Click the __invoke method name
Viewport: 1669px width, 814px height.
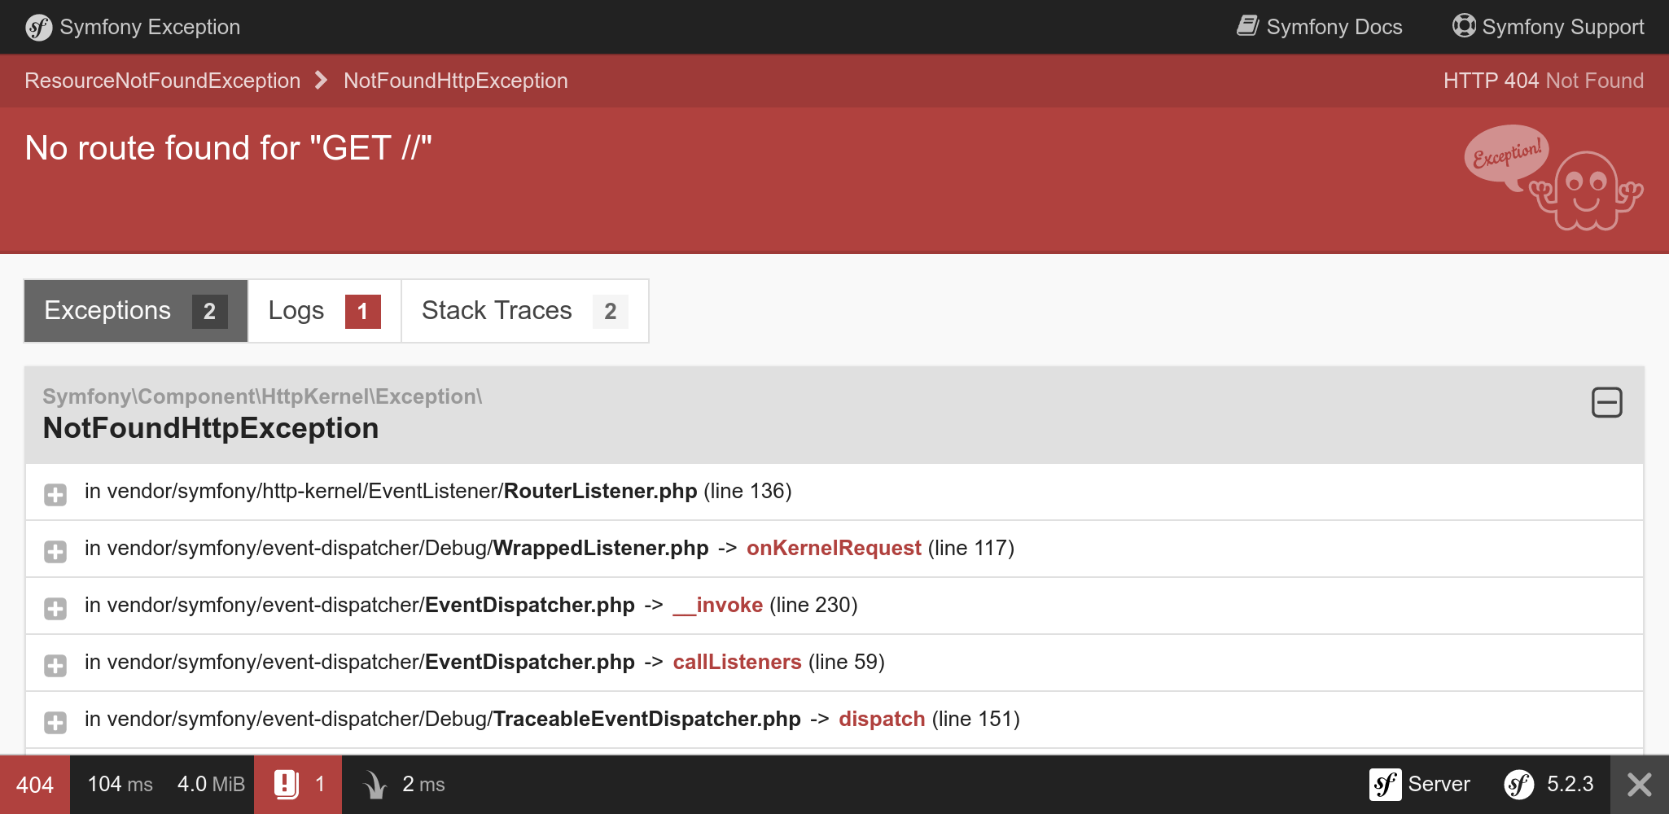click(x=718, y=605)
